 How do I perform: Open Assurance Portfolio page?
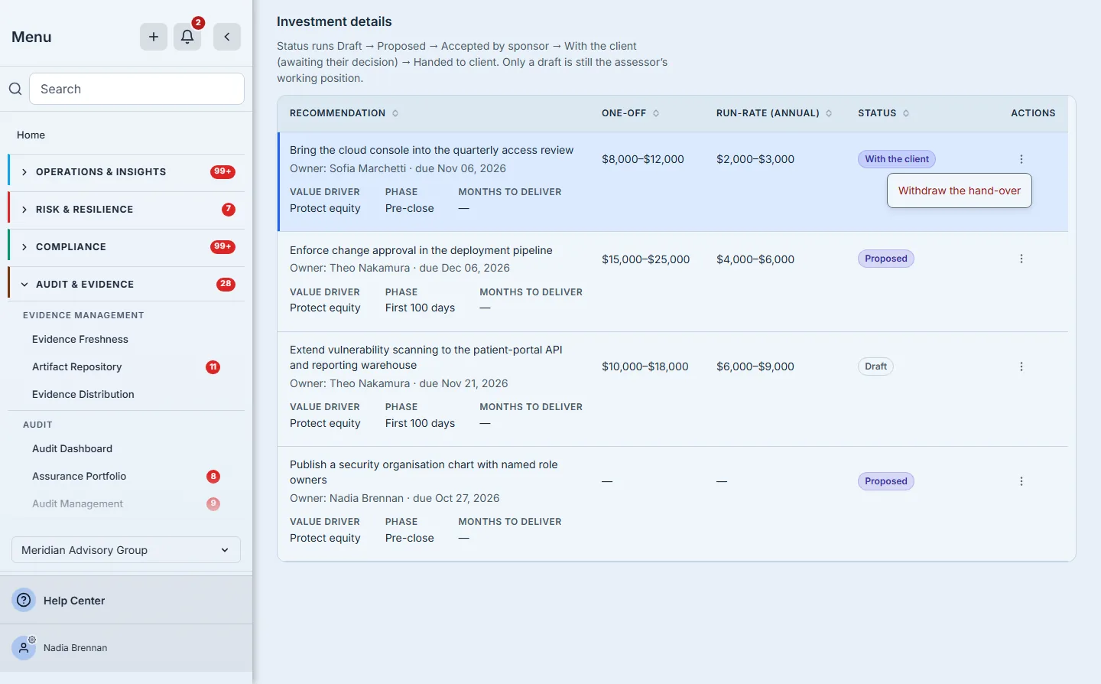tap(80, 476)
